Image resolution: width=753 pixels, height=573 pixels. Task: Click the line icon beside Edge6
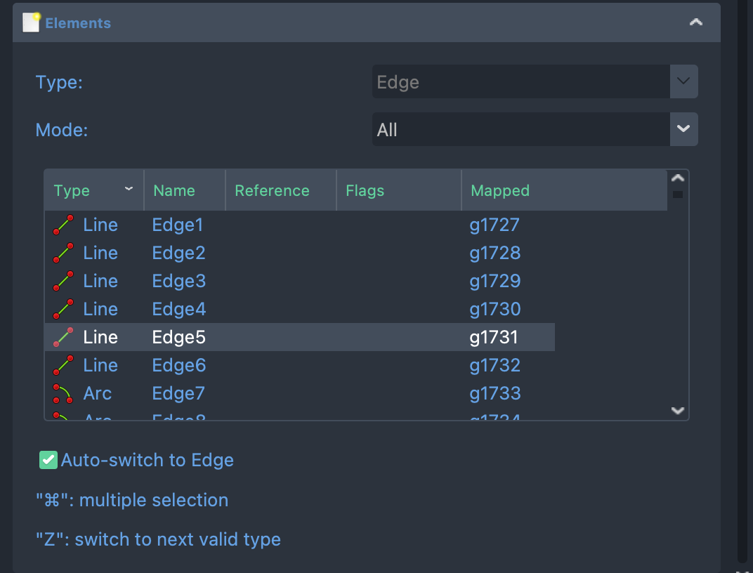click(64, 366)
